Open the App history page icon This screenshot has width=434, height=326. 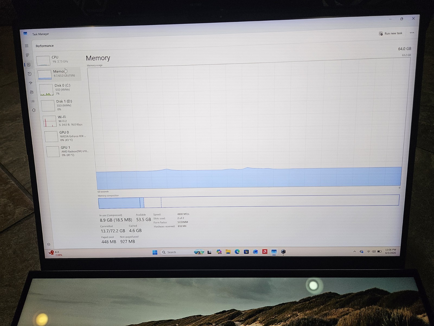click(30, 74)
